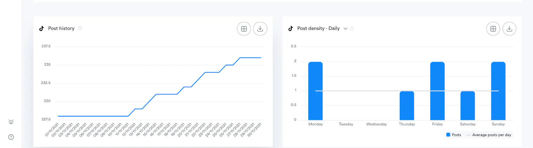Toggle the Posts legend series
Image resolution: width=533 pixels, height=148 pixels.
click(x=454, y=135)
